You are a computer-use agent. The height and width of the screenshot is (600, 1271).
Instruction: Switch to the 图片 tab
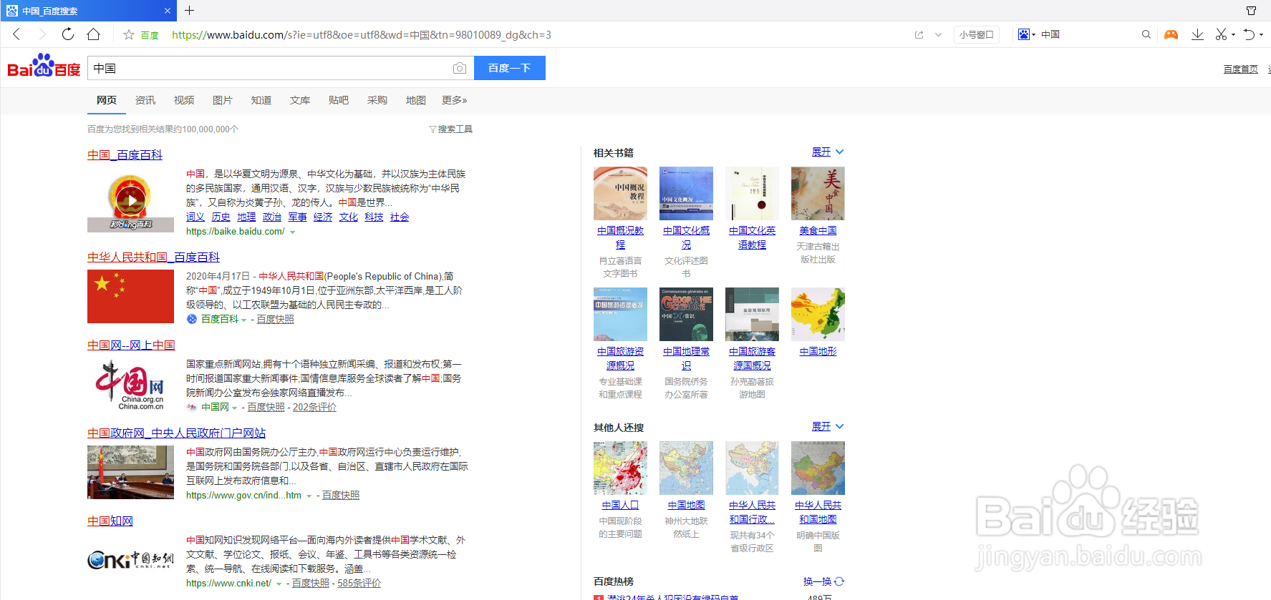coord(223,100)
